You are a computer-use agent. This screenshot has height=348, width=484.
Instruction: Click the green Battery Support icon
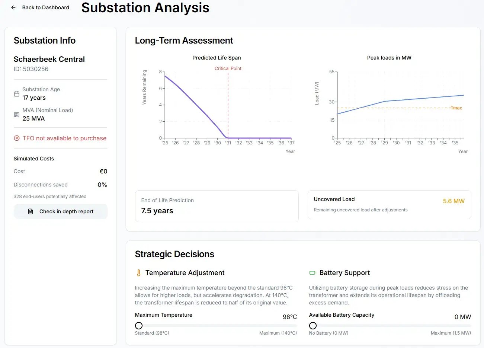tap(312, 273)
